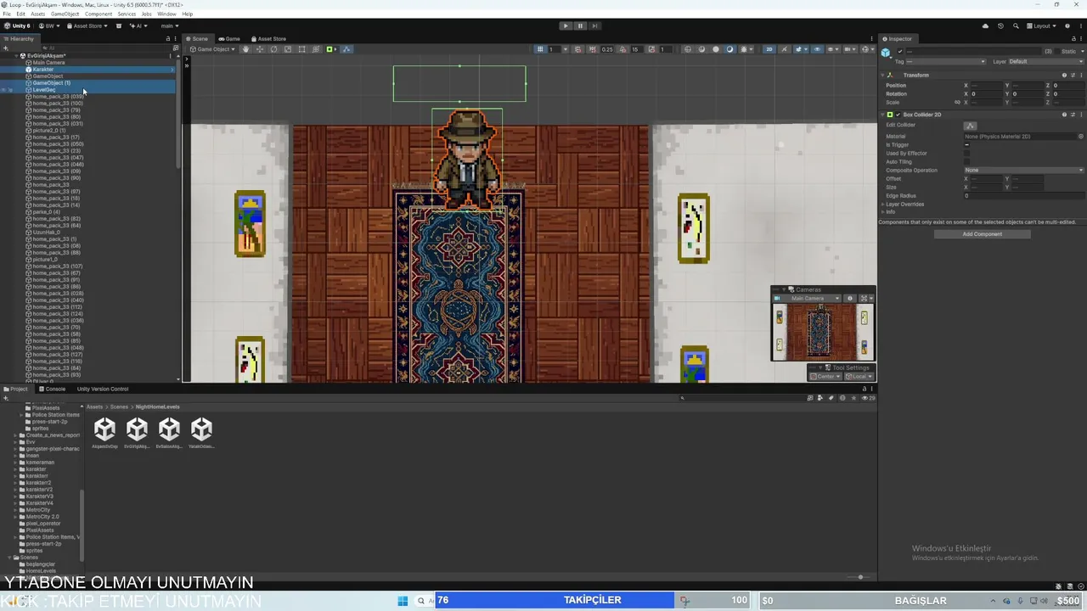Click the Edge Radius input field
Viewport: 1087px width, 611px height.
(x=1025, y=196)
